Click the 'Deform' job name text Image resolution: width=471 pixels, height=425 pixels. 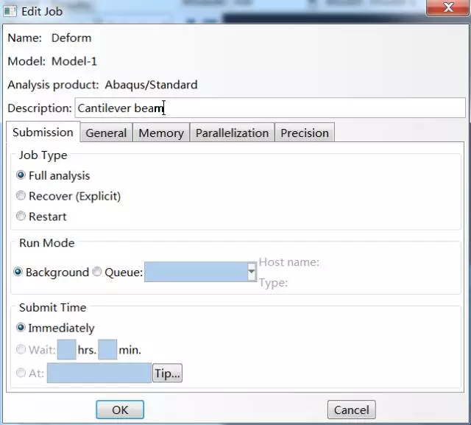[71, 38]
